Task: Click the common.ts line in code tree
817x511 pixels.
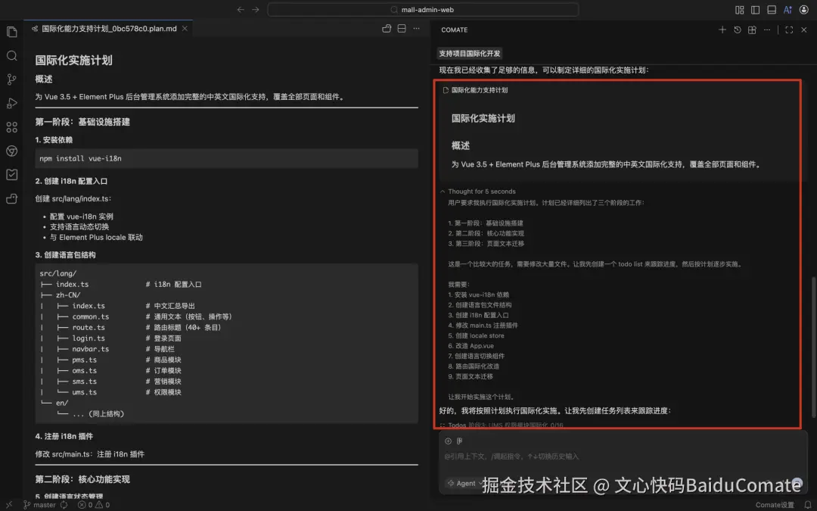Action: 136,316
